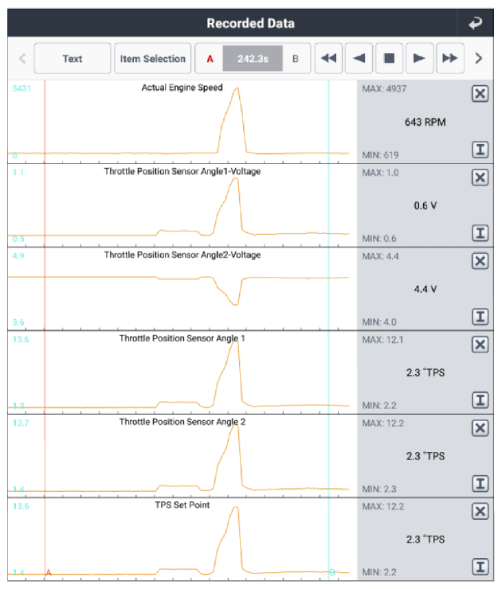Remove Throttle Position Sensor Angle1-Voltage graph
This screenshot has width=502, height=589.
click(480, 177)
